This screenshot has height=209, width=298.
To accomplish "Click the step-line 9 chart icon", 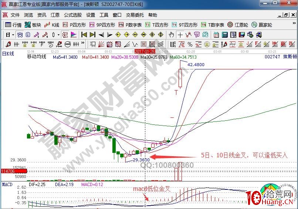I will click(45, 35).
